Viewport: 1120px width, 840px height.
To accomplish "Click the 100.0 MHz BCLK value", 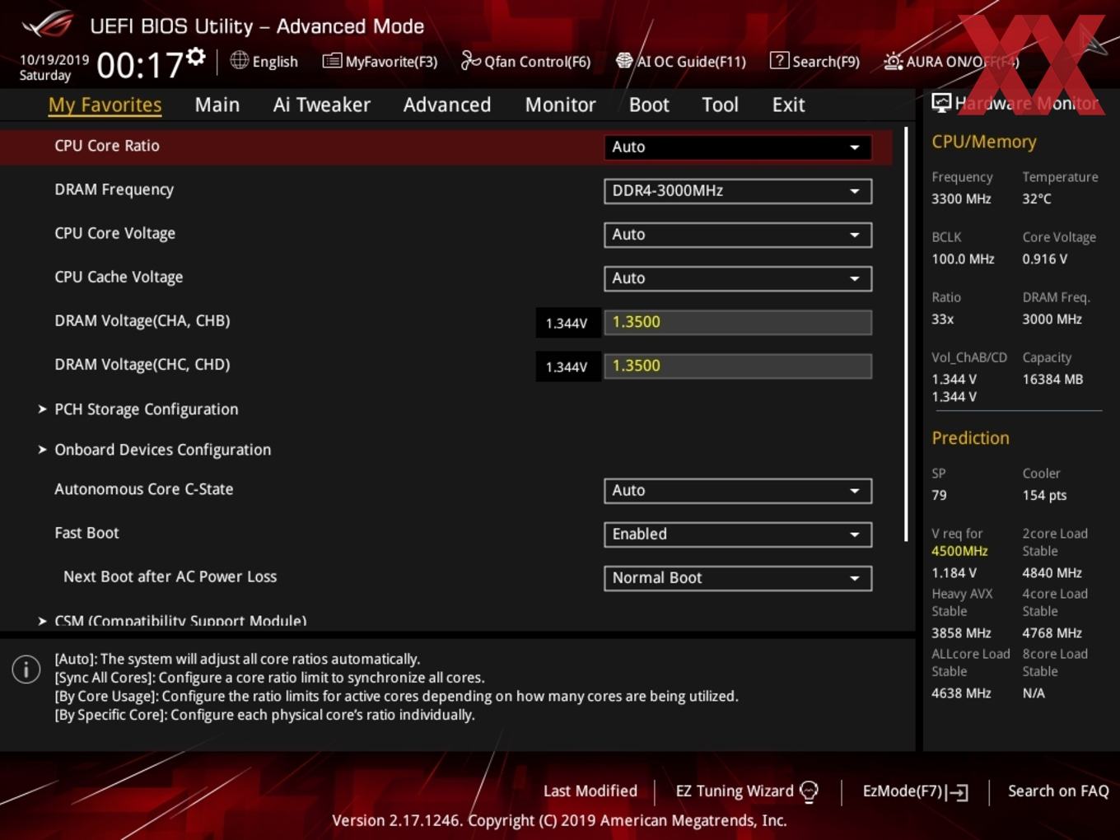I will click(963, 259).
